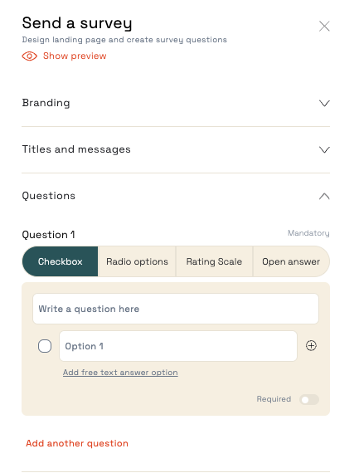Click the Questions section heading
Image resolution: width=359 pixels, height=473 pixels.
[x=49, y=196]
